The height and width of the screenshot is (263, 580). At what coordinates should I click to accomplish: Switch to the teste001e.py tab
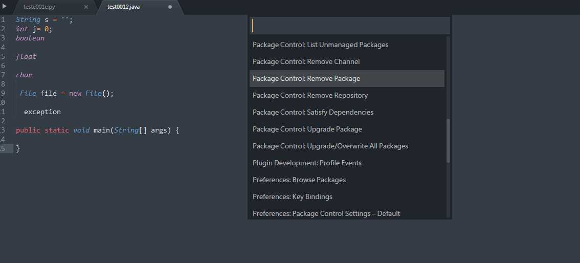[39, 7]
